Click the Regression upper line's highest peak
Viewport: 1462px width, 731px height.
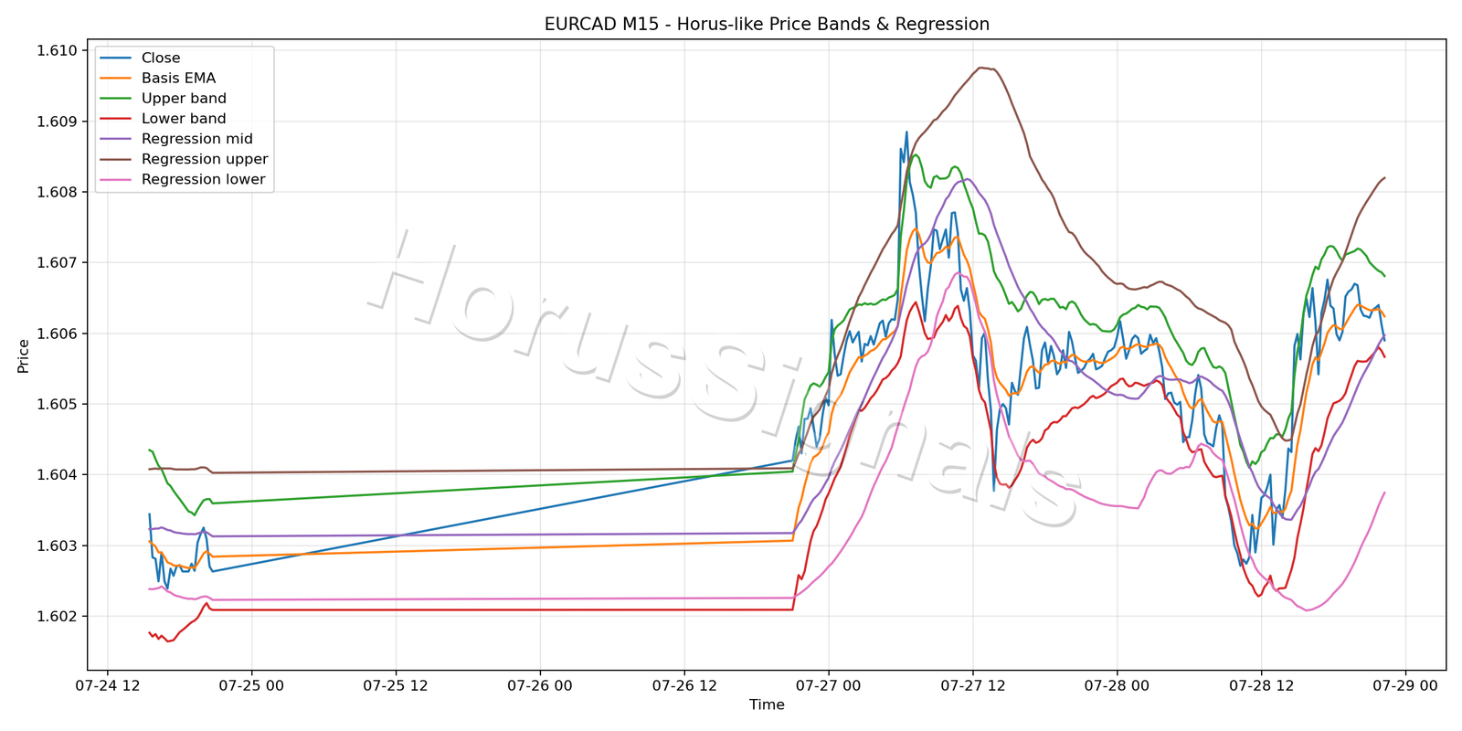[x=980, y=68]
